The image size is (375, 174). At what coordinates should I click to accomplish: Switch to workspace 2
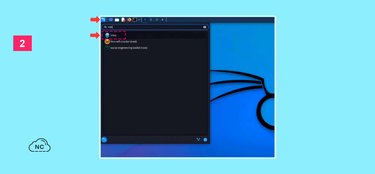(x=151, y=19)
